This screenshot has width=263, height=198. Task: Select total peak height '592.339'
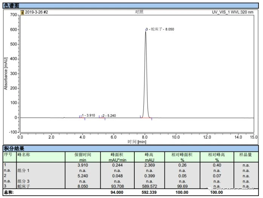[x=149, y=192]
